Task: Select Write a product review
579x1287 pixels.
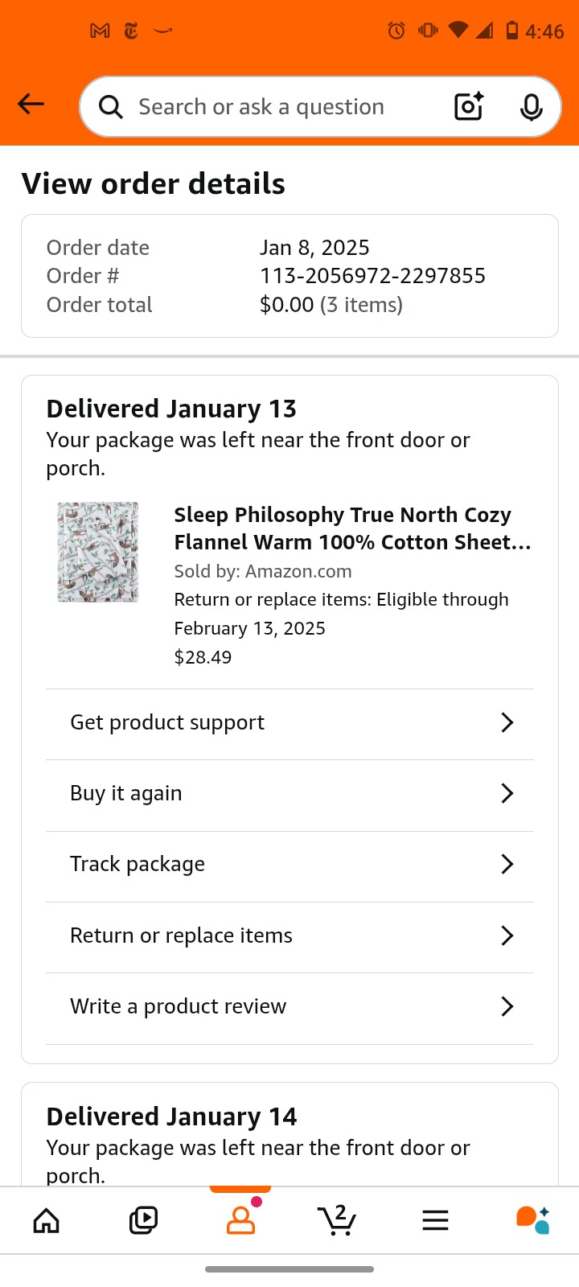Action: pyautogui.click(x=289, y=1006)
